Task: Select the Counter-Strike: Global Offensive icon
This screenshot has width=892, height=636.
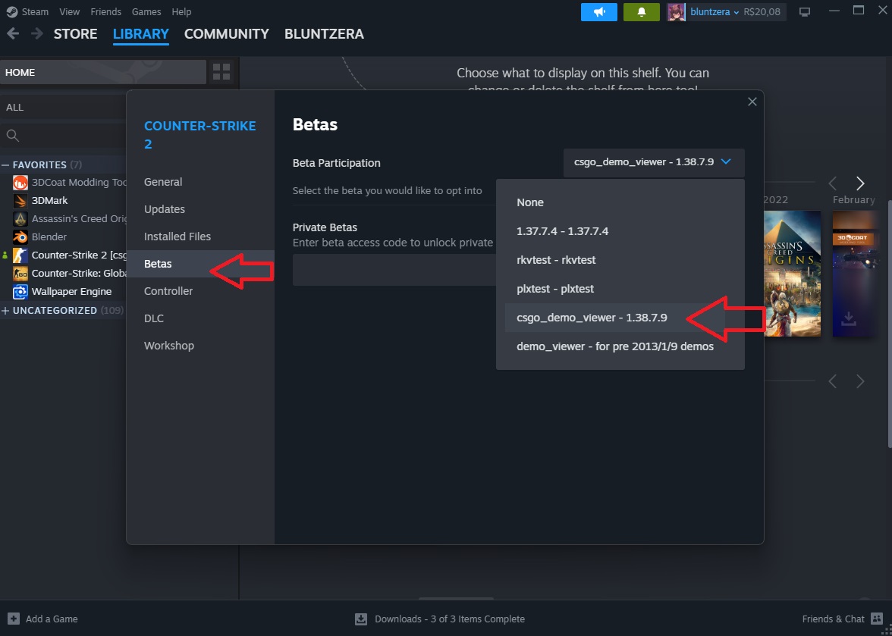Action: point(20,274)
